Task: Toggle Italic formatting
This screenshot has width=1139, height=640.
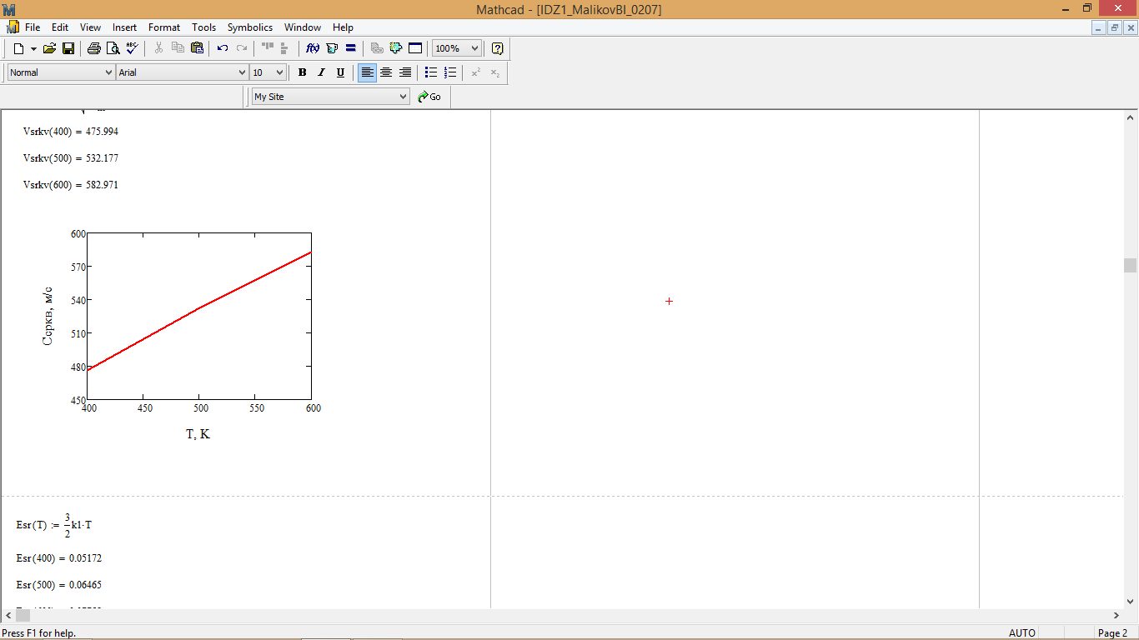Action: tap(321, 72)
